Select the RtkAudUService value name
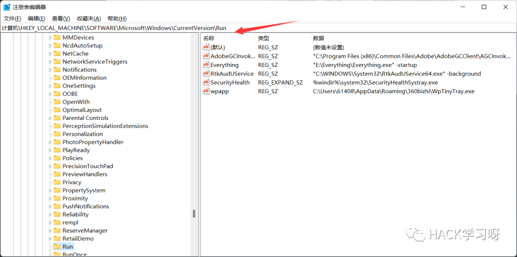This screenshot has width=517, height=257. tap(232, 74)
